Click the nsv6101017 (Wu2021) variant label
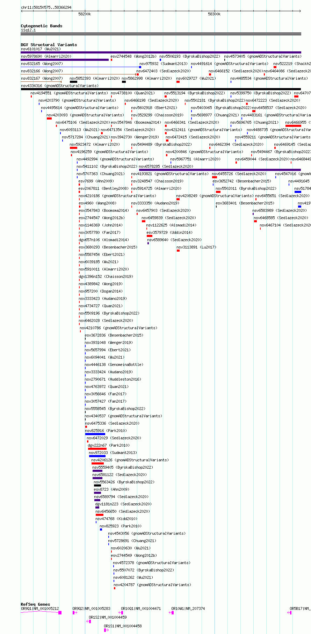 coord(41,49)
